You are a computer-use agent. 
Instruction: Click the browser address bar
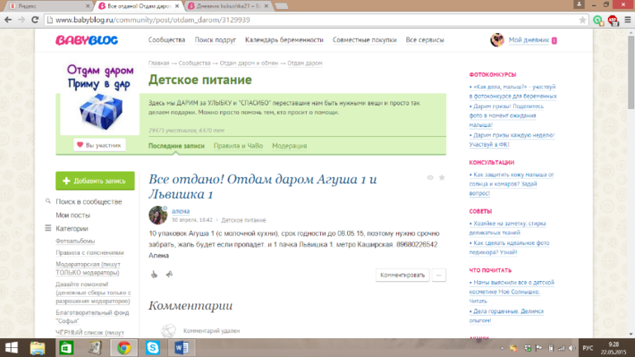pos(313,18)
